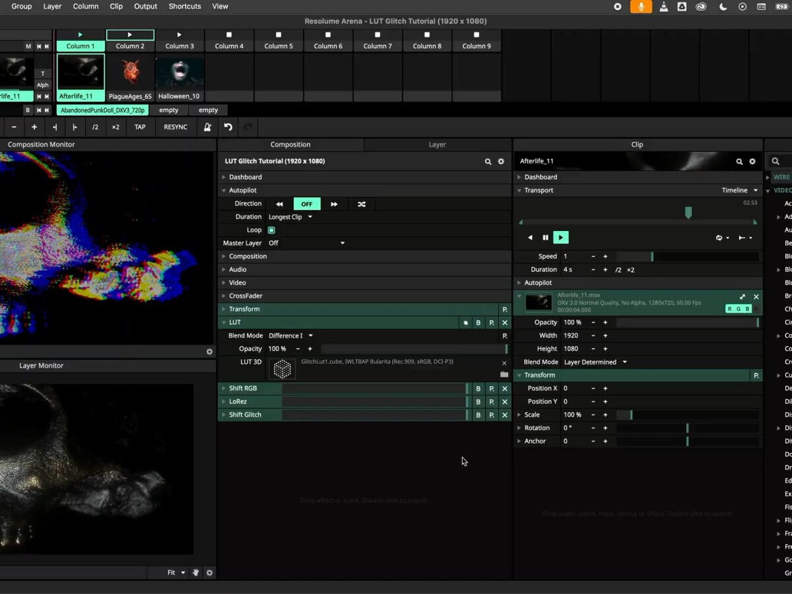Pause the Afterlife_11 clip transport
792x594 pixels.
coord(545,238)
